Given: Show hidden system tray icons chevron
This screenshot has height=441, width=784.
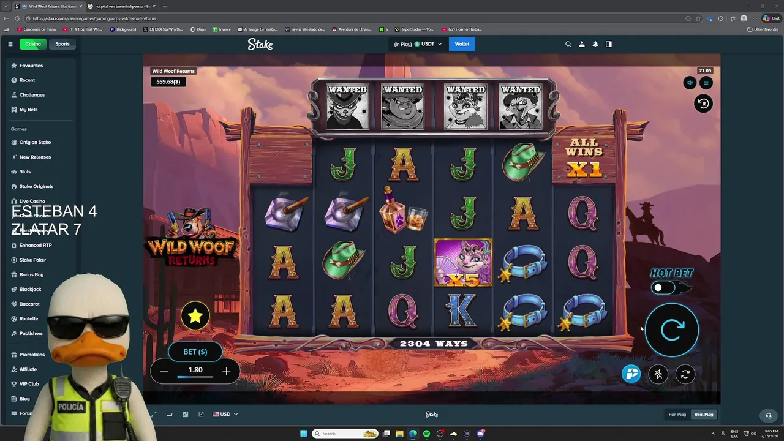Looking at the screenshot, I should (x=714, y=434).
